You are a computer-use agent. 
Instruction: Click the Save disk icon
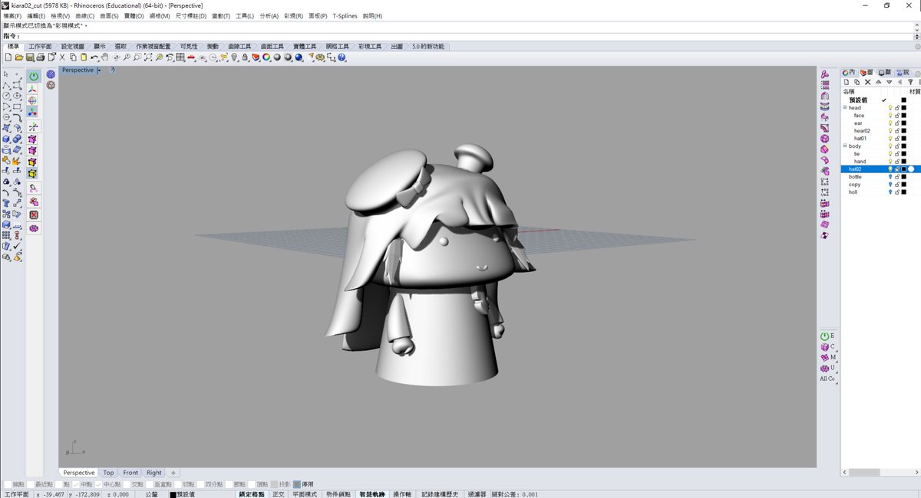(x=29, y=57)
